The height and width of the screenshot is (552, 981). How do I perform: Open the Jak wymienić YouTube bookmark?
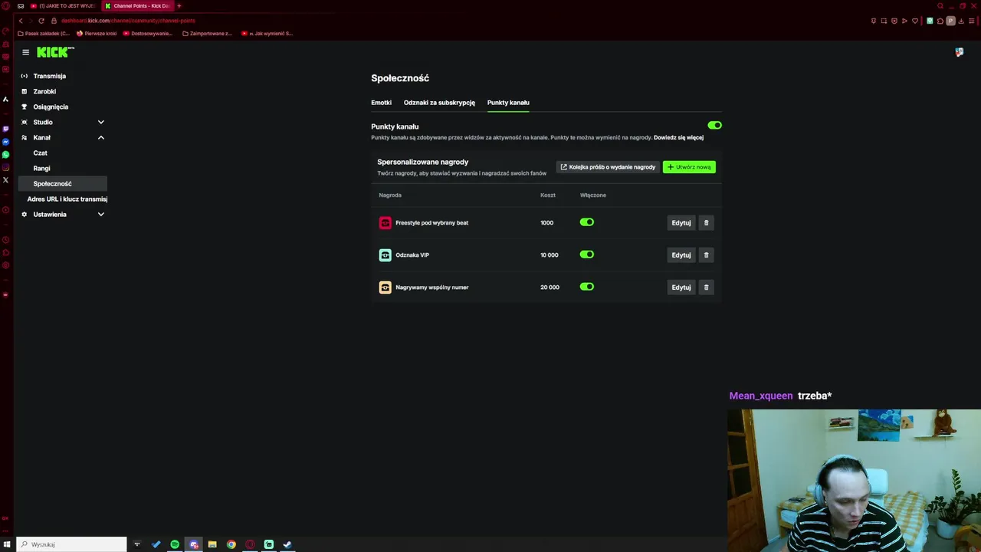click(267, 33)
